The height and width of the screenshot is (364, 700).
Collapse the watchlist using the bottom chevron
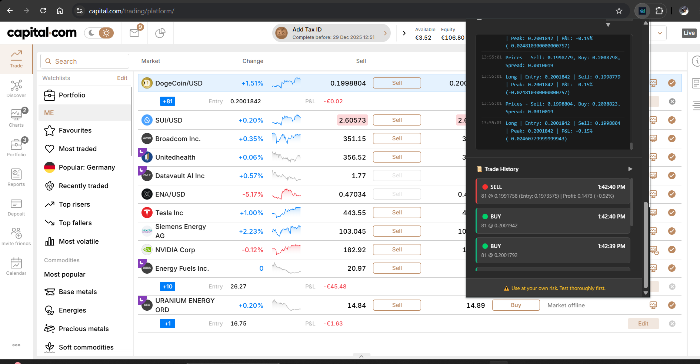(361, 356)
